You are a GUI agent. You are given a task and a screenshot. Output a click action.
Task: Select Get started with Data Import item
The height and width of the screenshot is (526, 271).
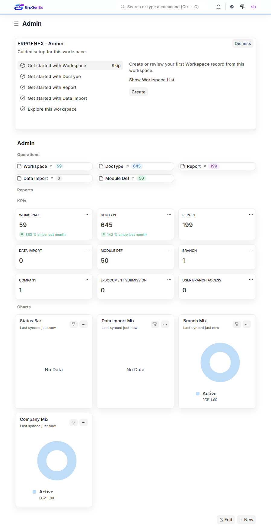[x=57, y=98]
